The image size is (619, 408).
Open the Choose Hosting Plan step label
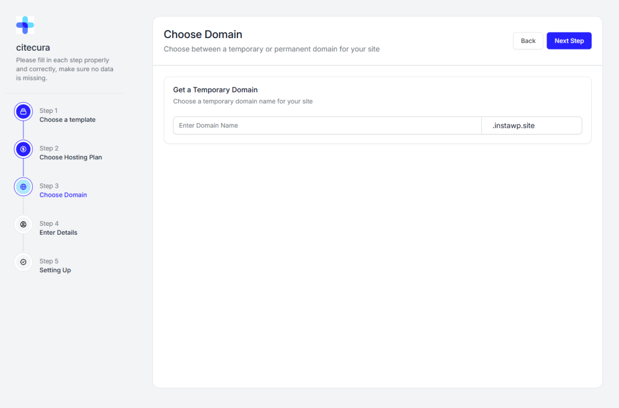(x=71, y=158)
